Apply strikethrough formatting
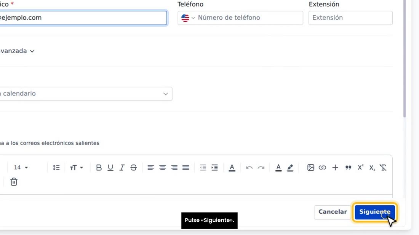This screenshot has width=419, height=235. point(134,168)
